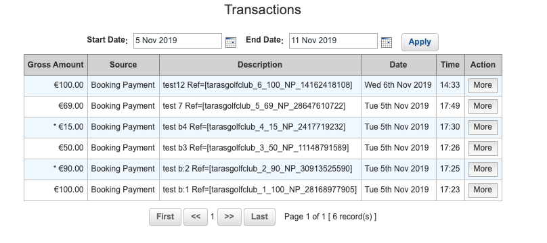
Task: Click the Description column header
Action: click(x=260, y=65)
